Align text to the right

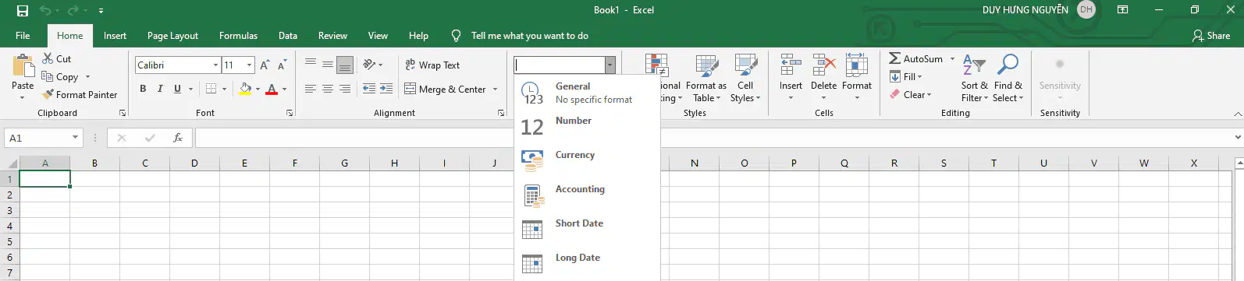pyautogui.click(x=345, y=89)
